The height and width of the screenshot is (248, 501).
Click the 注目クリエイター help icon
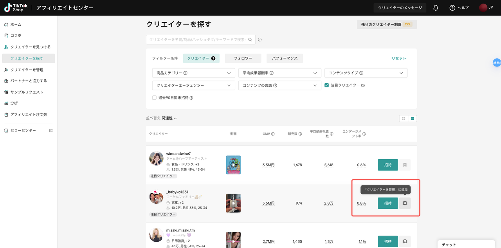pos(363,85)
